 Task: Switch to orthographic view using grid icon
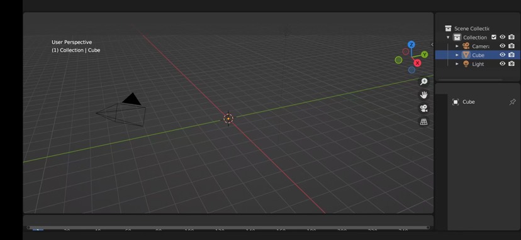pyautogui.click(x=423, y=122)
